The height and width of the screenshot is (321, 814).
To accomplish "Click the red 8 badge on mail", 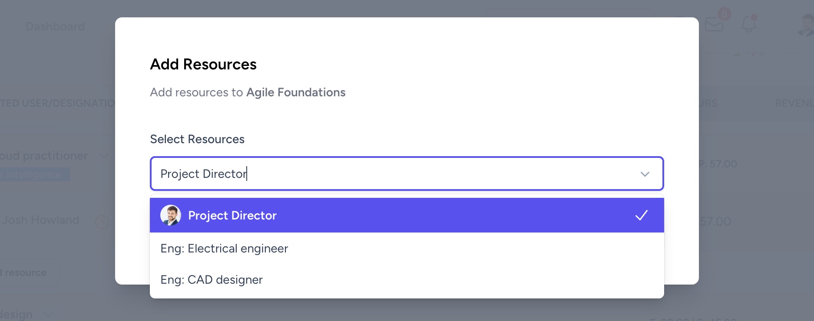I will [724, 14].
